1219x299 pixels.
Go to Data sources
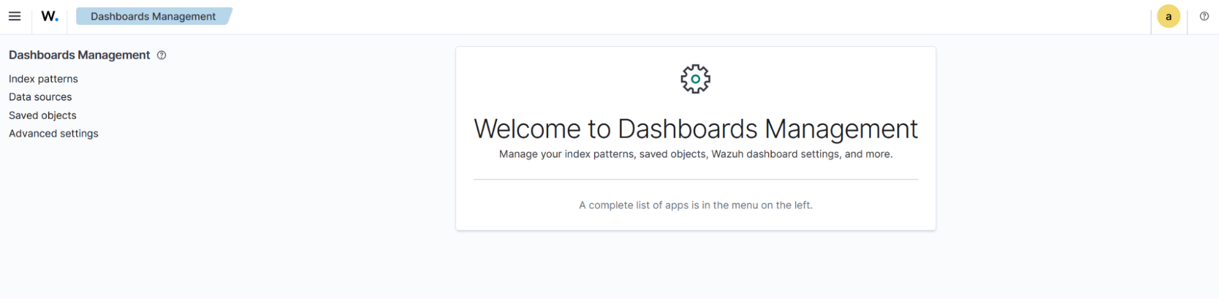tap(40, 97)
